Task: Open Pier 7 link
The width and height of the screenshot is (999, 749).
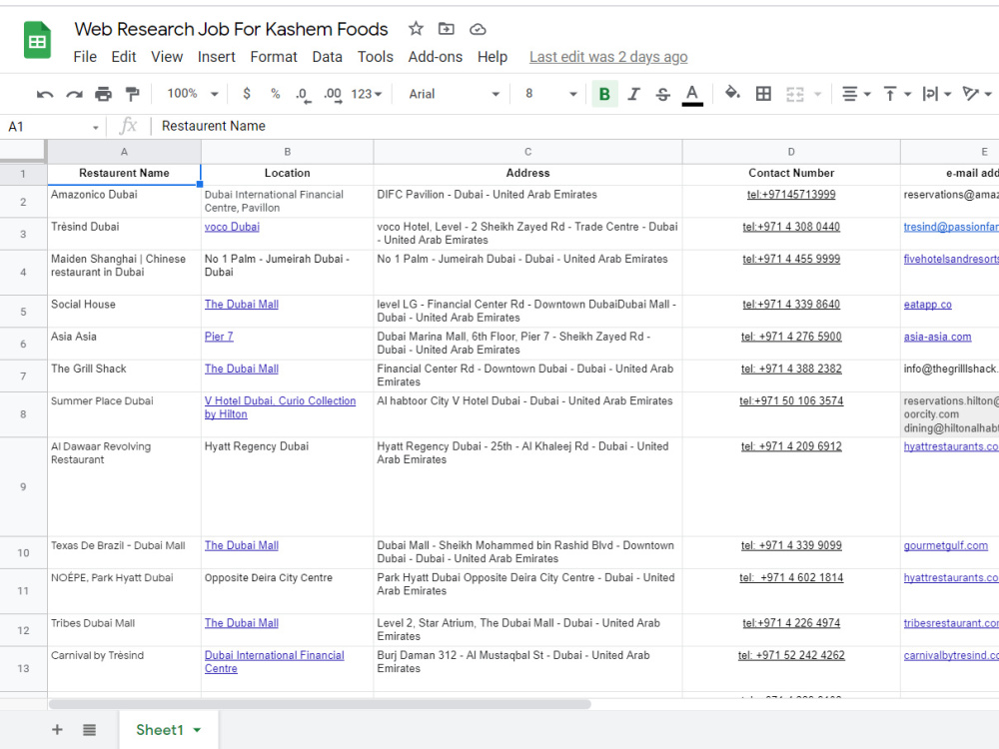Action: click(x=219, y=337)
